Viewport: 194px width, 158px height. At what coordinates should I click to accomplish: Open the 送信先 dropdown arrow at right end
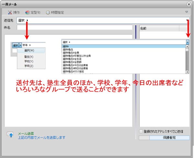click(x=187, y=20)
